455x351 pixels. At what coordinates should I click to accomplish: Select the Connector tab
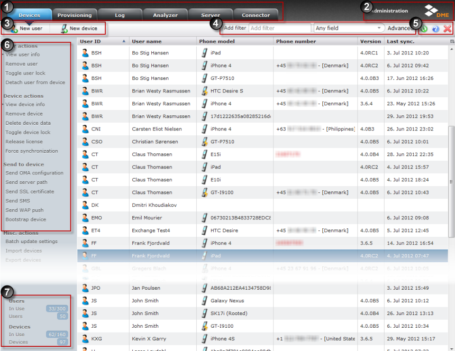256,15
